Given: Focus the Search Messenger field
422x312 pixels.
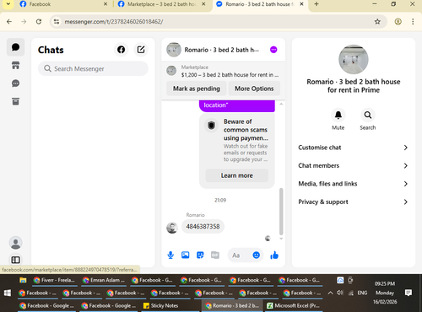Looking at the screenshot, I should 93,68.
